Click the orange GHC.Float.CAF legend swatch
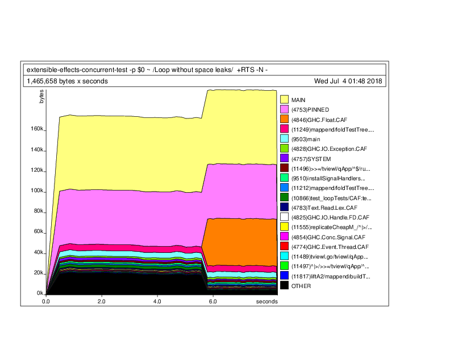The image size is (450, 347). [285, 119]
